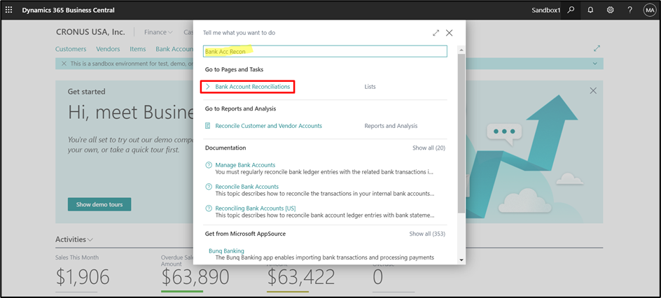Click the Sandbox1 environment label

tap(546, 10)
